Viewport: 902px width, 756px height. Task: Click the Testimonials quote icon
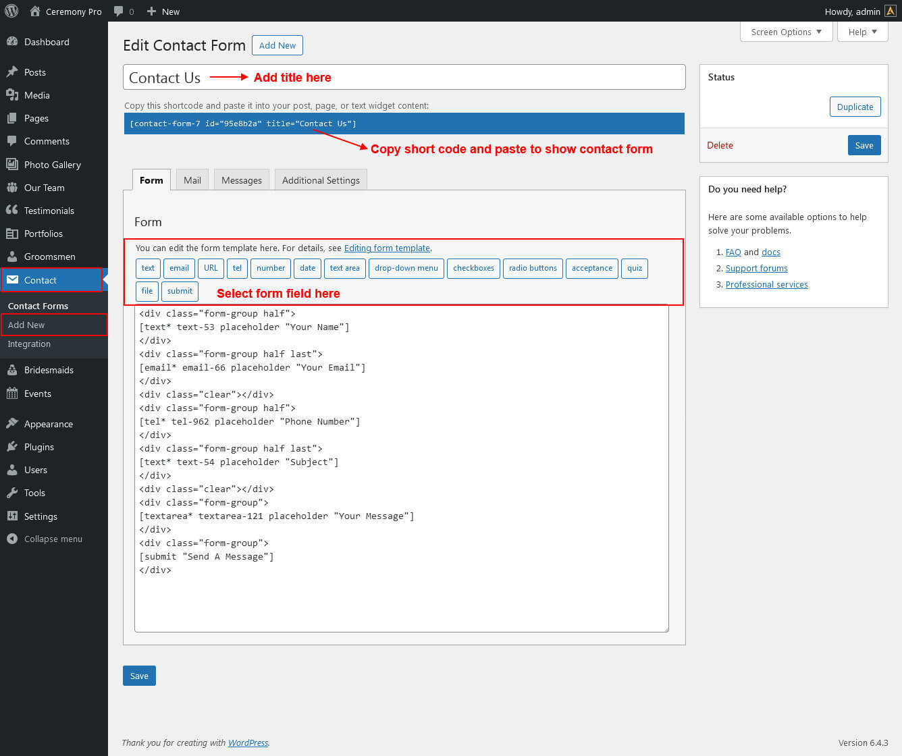tap(12, 210)
